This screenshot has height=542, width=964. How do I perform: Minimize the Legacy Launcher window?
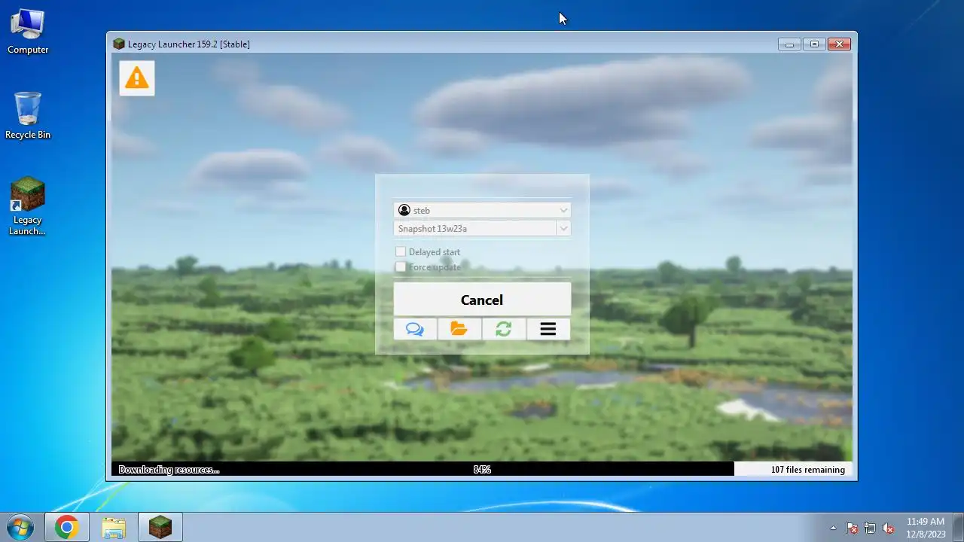tap(789, 44)
